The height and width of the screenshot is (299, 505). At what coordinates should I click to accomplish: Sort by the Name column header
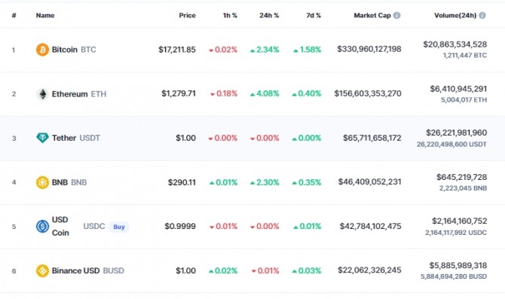(45, 16)
